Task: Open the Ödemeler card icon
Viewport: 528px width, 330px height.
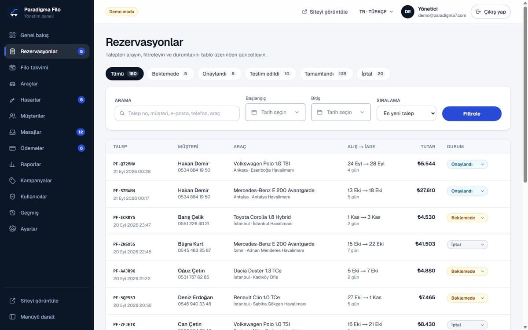Action: [x=12, y=148]
